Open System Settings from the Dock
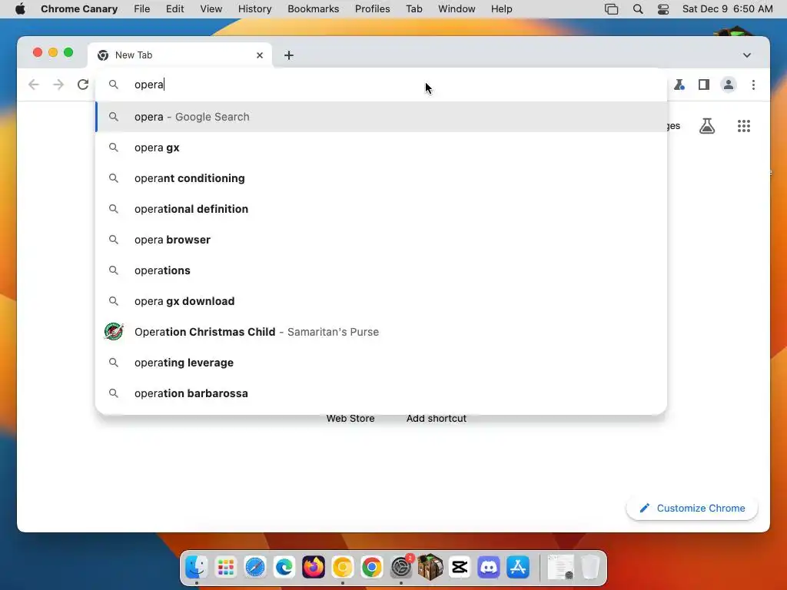This screenshot has height=590, width=787. tap(401, 568)
